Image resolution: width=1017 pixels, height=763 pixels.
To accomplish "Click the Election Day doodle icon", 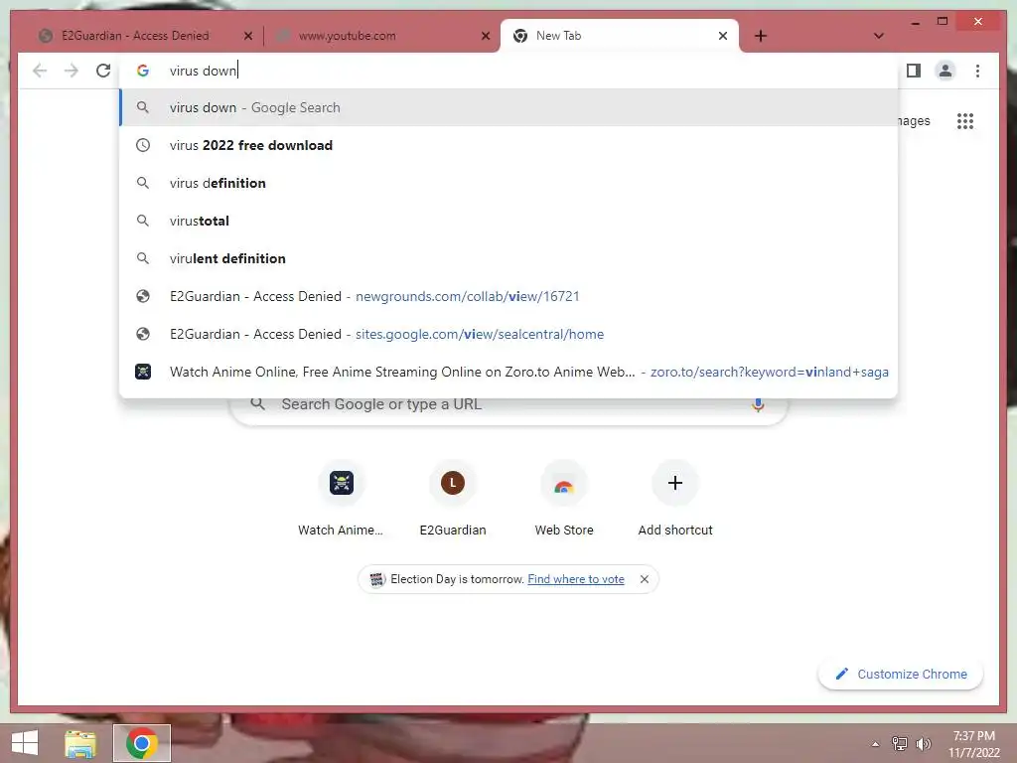I will point(376,579).
